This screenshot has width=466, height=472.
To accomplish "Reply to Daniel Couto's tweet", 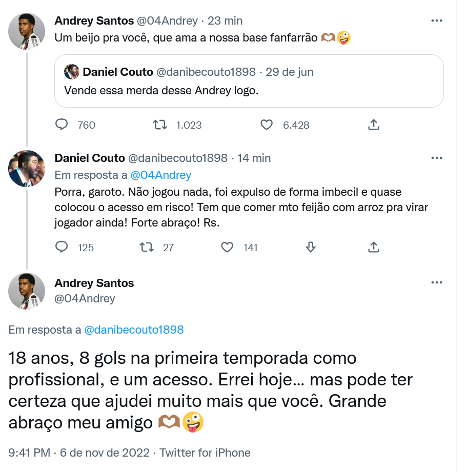I will pos(62,248).
